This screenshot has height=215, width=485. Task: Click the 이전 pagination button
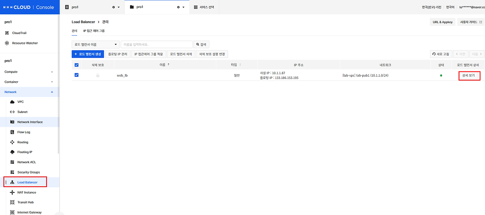pyautogui.click(x=460, y=54)
